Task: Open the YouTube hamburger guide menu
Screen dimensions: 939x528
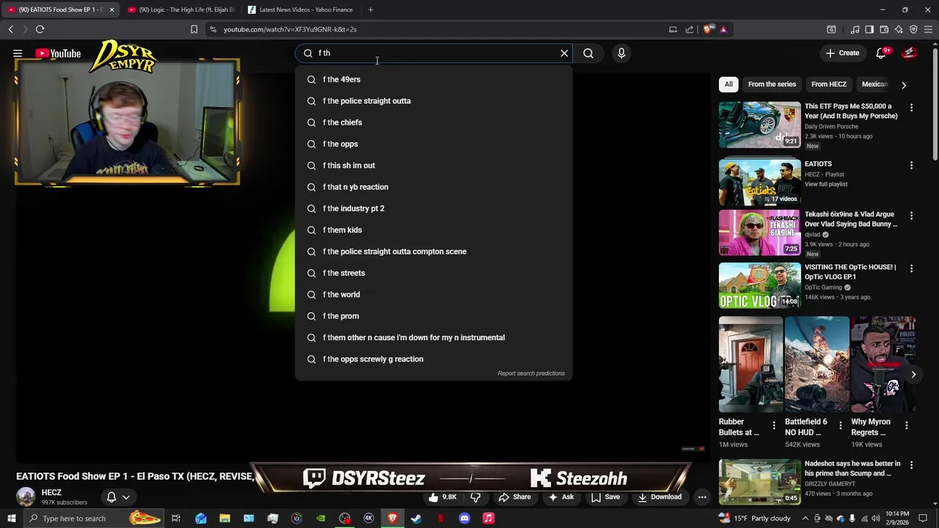Action: tap(18, 53)
